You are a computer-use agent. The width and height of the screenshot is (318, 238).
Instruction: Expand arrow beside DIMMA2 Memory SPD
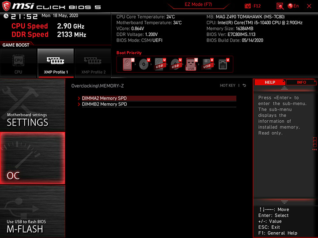(x=79, y=98)
